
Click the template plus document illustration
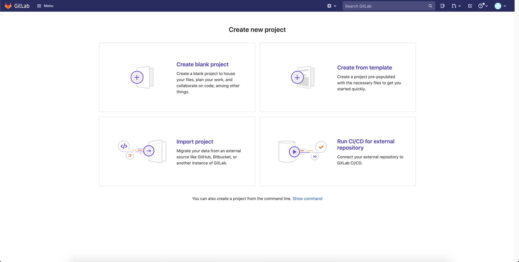303,77
